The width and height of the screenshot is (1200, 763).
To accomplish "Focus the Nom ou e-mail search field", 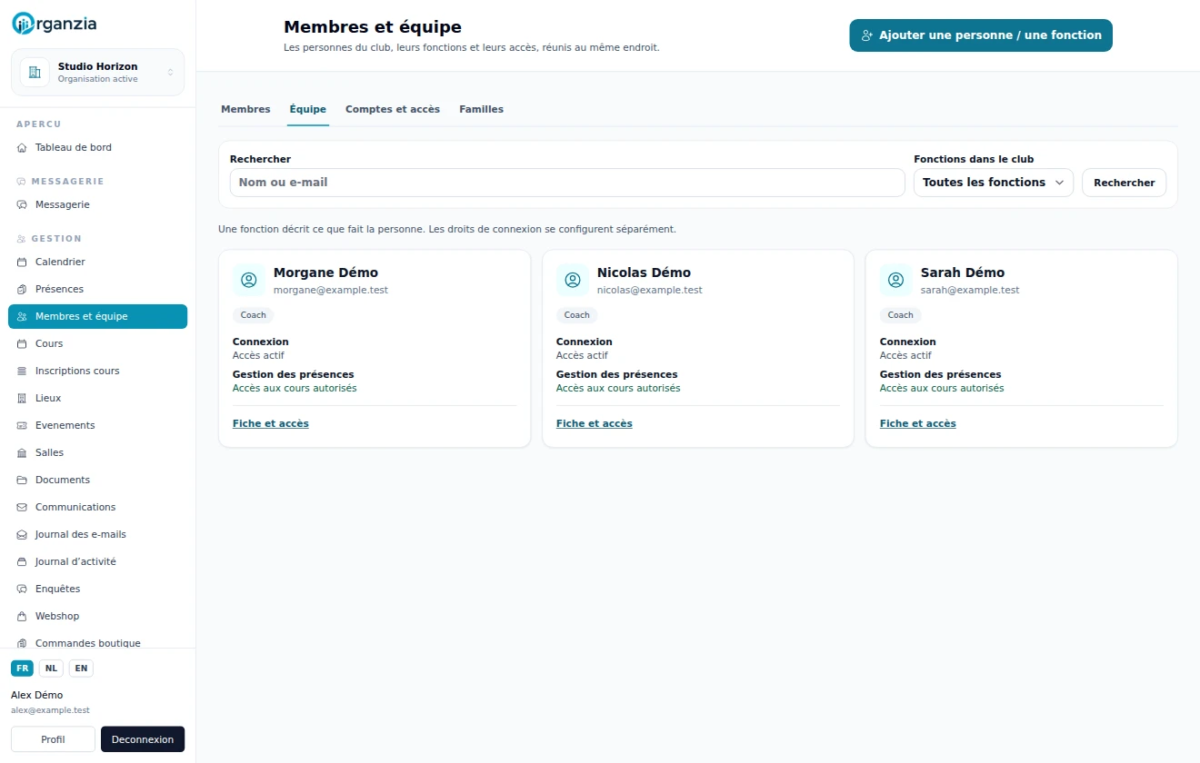I will [x=567, y=183].
